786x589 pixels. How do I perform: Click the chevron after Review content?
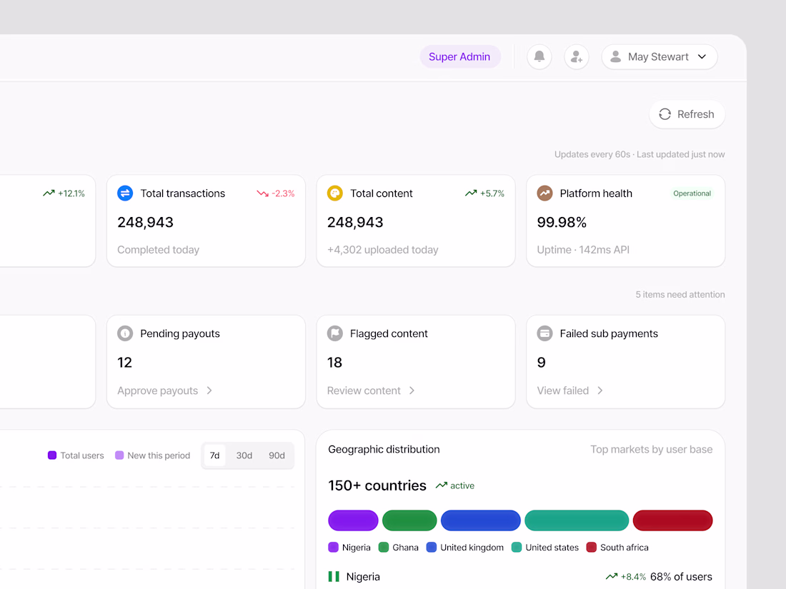point(412,391)
